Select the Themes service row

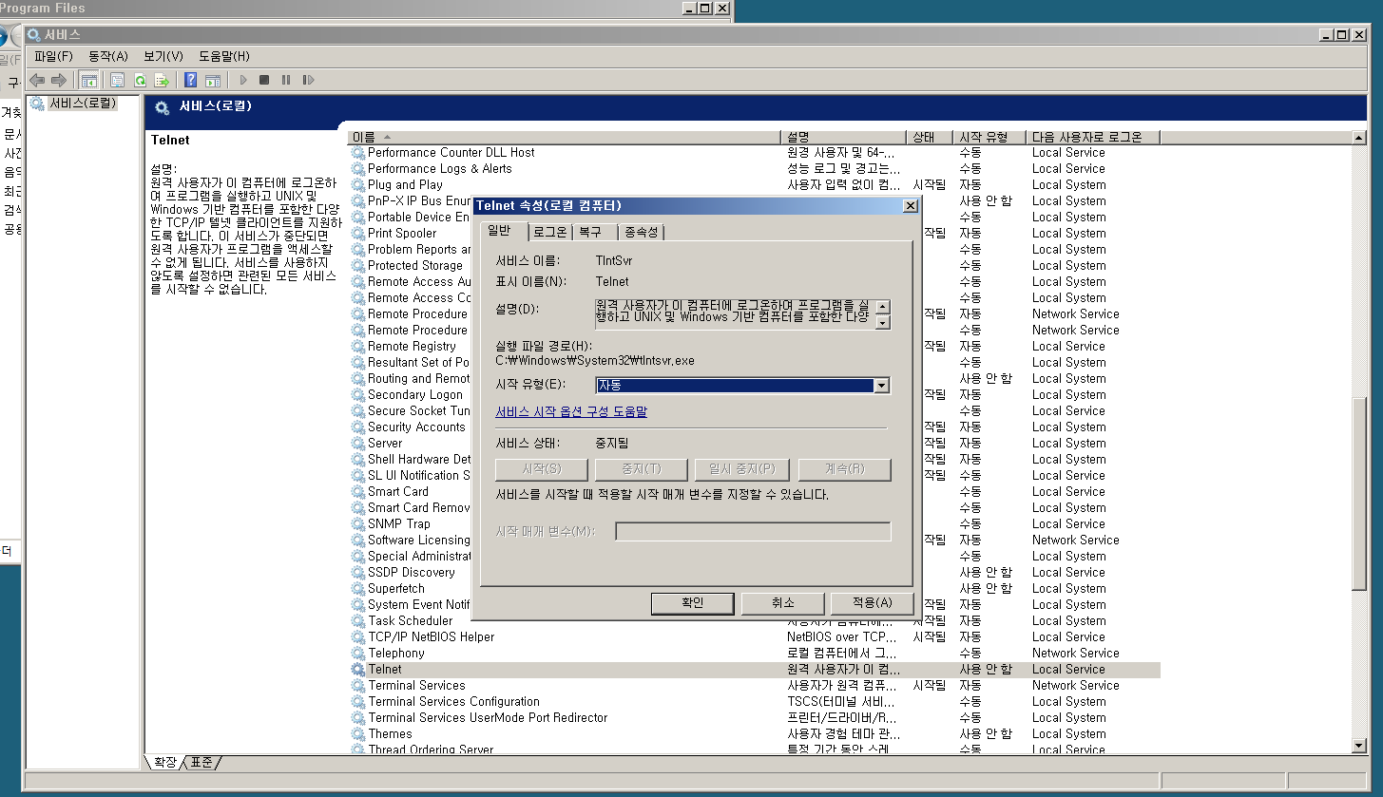click(755, 733)
